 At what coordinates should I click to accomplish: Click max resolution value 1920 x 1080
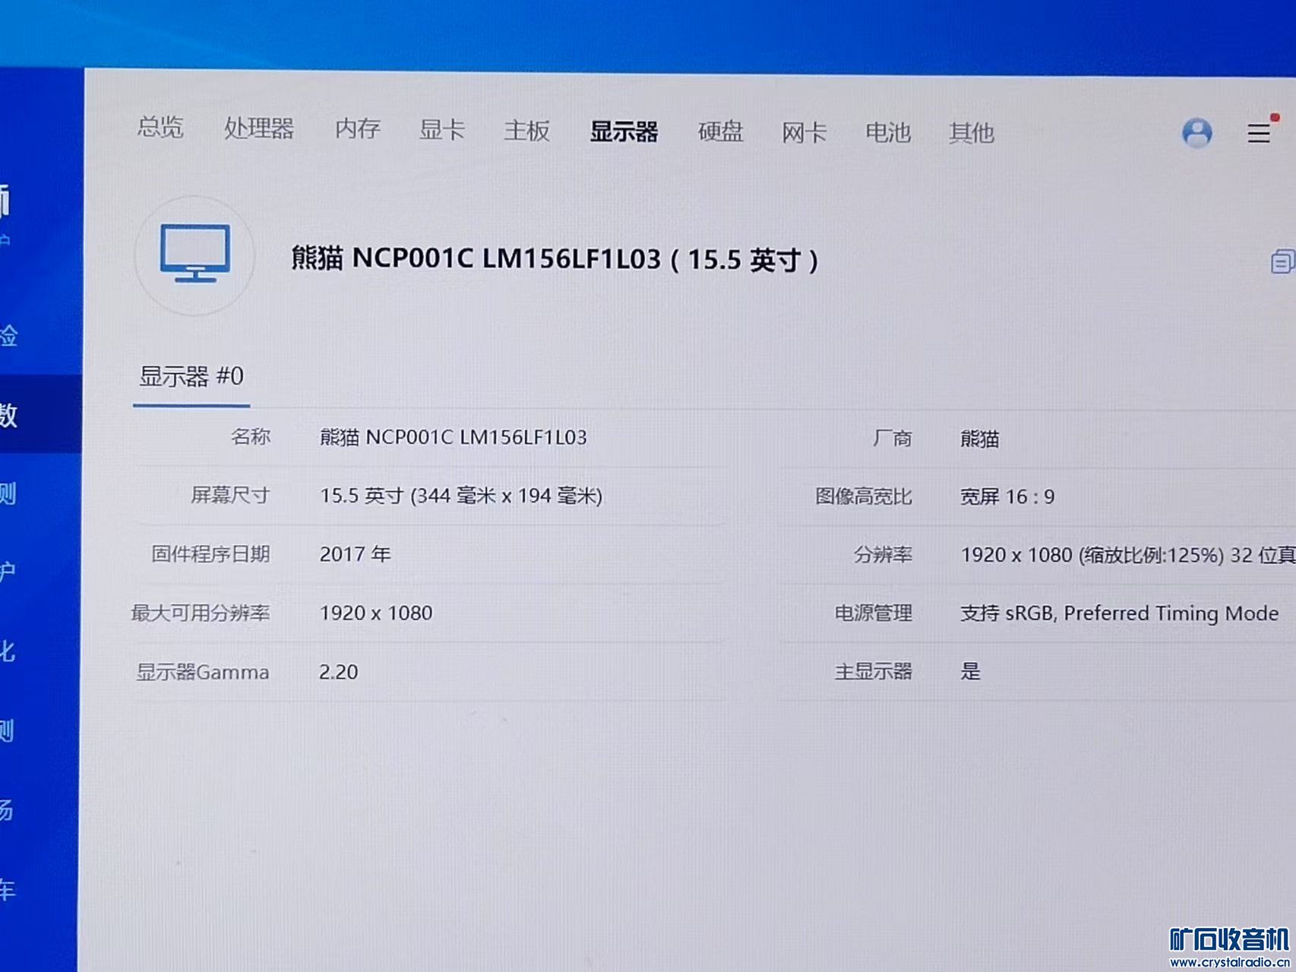click(375, 613)
